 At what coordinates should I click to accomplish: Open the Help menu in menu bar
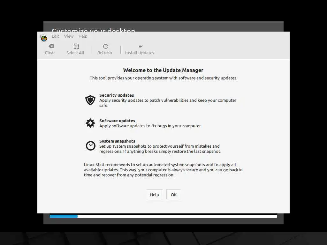83,36
